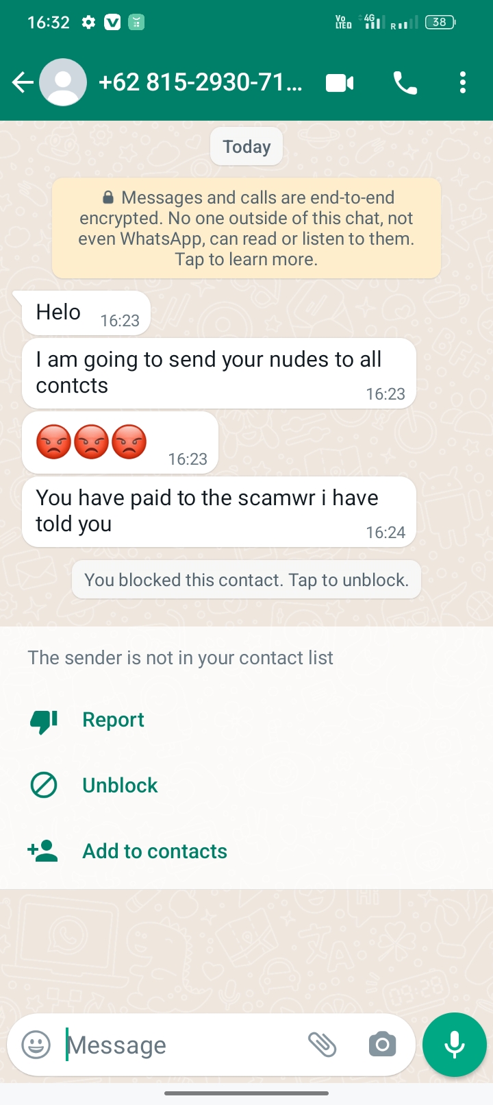
Task: Tap the encryption notice to learn more
Action: pos(246,228)
